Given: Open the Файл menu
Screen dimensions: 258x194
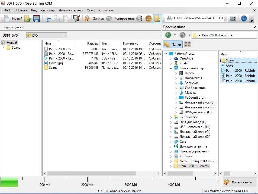Looking at the screenshot, I should (8, 10).
